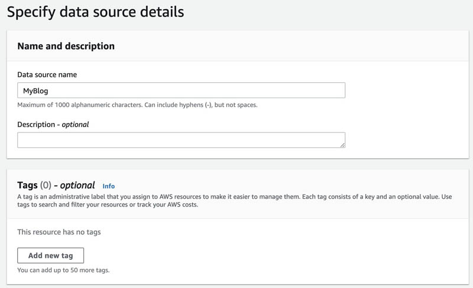The height and width of the screenshot is (288, 473).
Task: Open the Info link next to Tags
Action: pyautogui.click(x=109, y=186)
